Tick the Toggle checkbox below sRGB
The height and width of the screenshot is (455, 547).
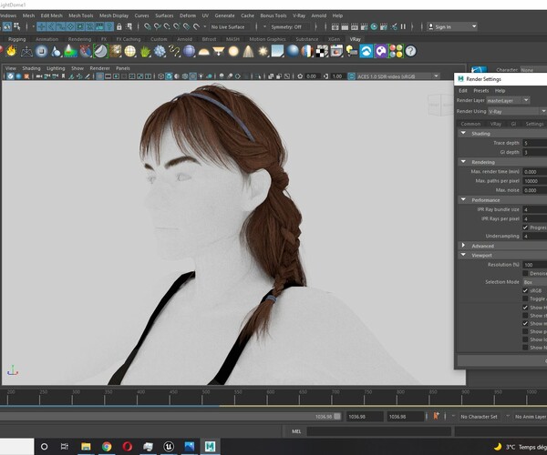tap(525, 298)
